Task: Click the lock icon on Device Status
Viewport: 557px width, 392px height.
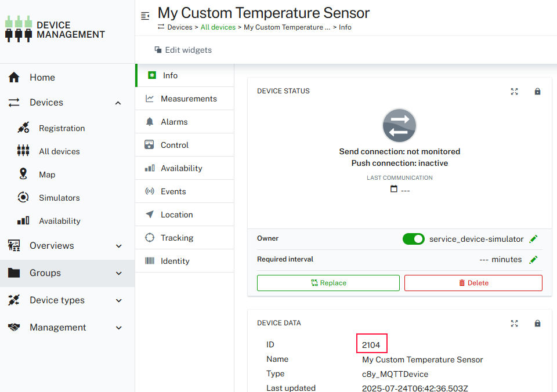Action: tap(537, 92)
